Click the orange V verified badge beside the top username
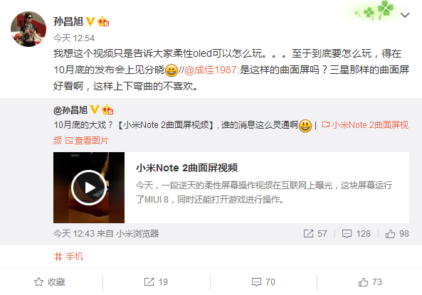This screenshot has height=295, width=422. click(x=90, y=21)
